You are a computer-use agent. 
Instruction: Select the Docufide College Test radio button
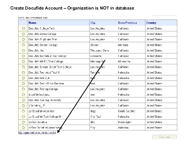tap(23, 29)
